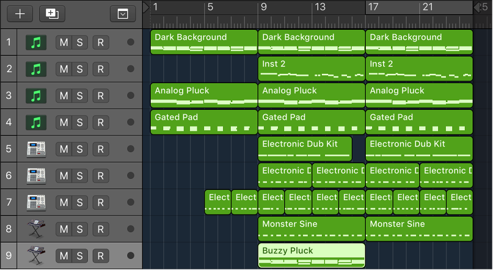Click the project start marker triangle
The image size is (493, 270).
[146, 7]
